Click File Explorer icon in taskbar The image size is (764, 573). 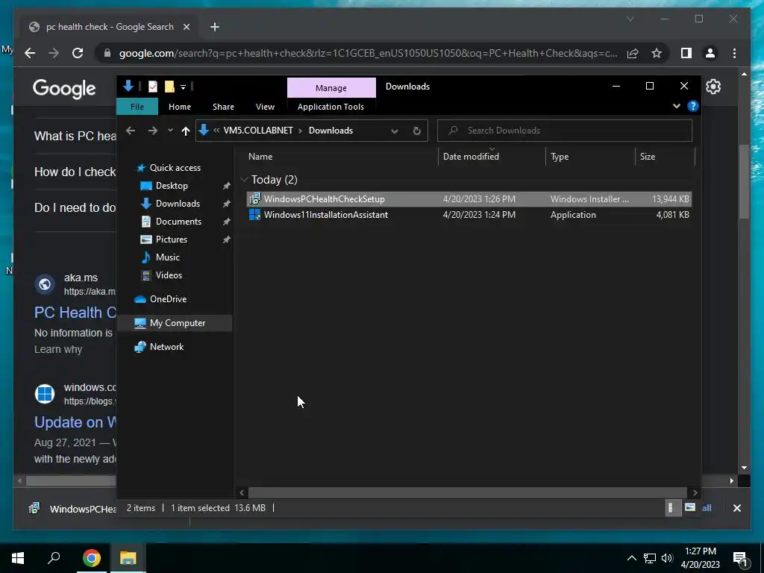coord(128,558)
